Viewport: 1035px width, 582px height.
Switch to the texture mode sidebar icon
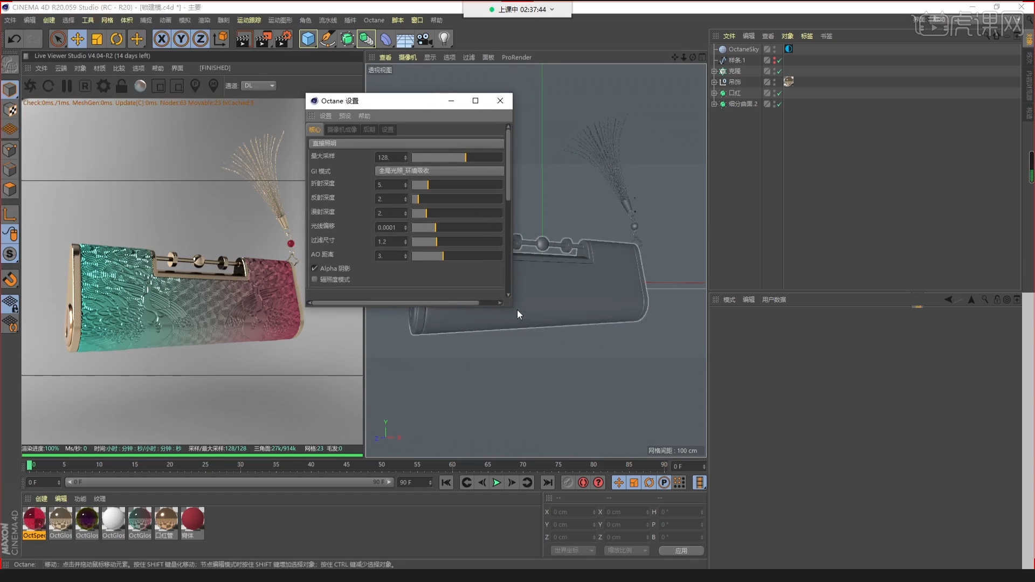(x=10, y=110)
